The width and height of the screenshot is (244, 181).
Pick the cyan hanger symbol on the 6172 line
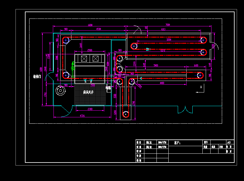click(x=148, y=49)
